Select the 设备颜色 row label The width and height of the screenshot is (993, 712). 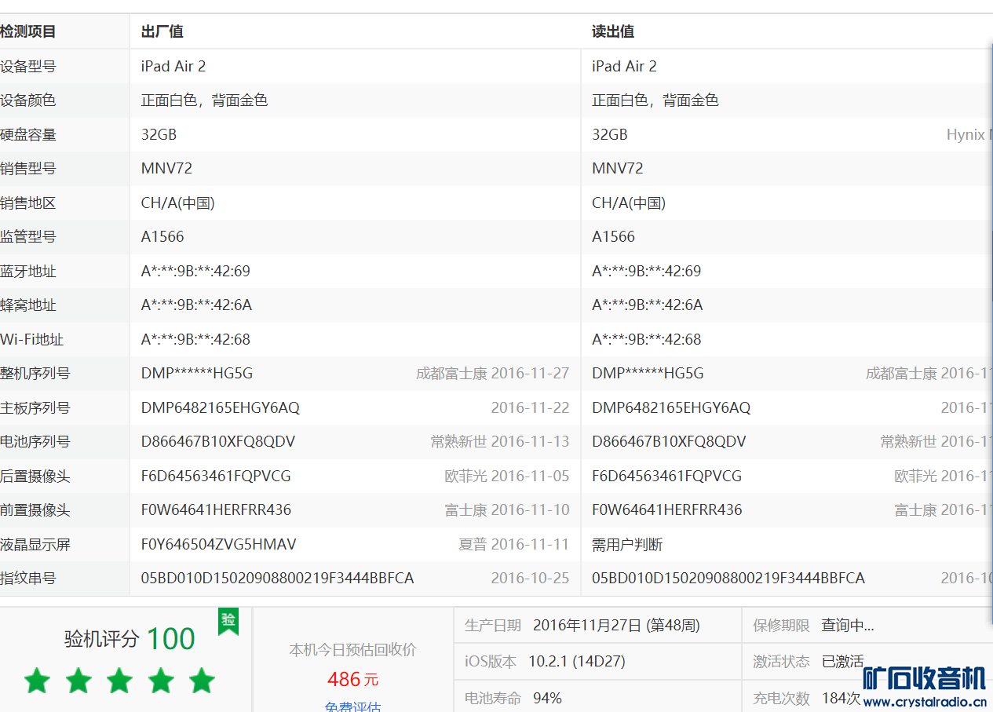coord(28,100)
